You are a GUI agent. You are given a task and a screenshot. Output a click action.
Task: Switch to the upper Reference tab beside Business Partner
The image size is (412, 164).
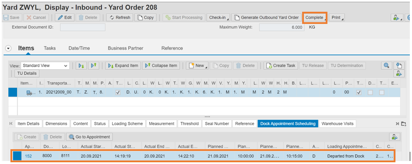[x=172, y=48]
